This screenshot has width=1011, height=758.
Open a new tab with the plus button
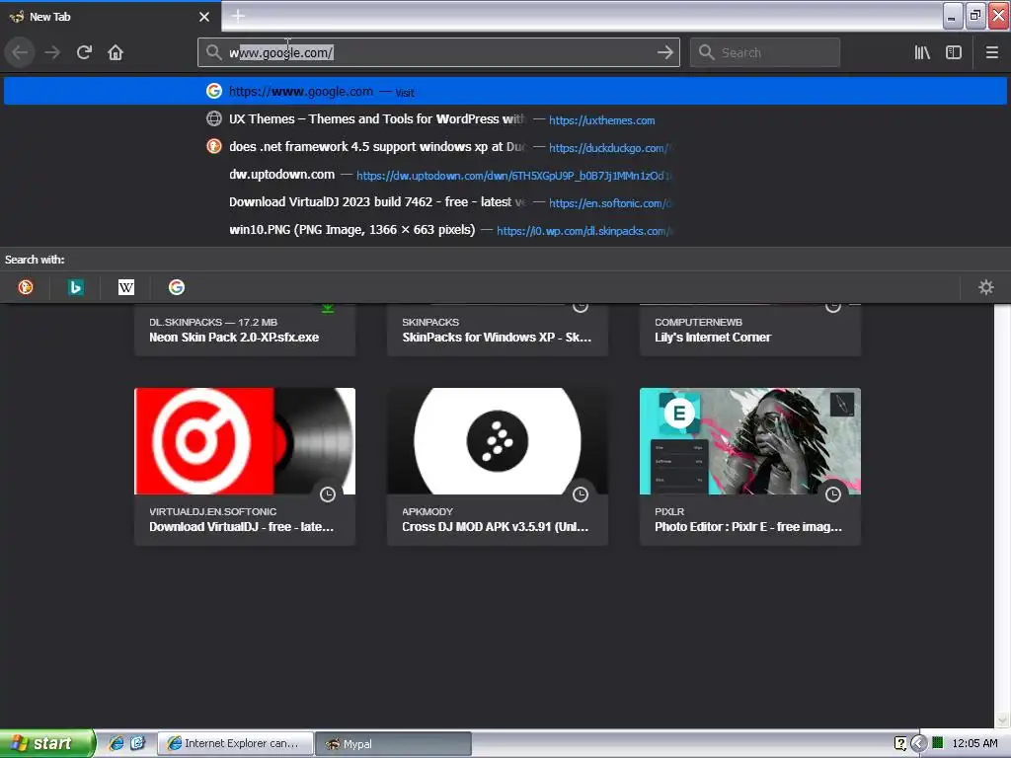click(x=238, y=16)
